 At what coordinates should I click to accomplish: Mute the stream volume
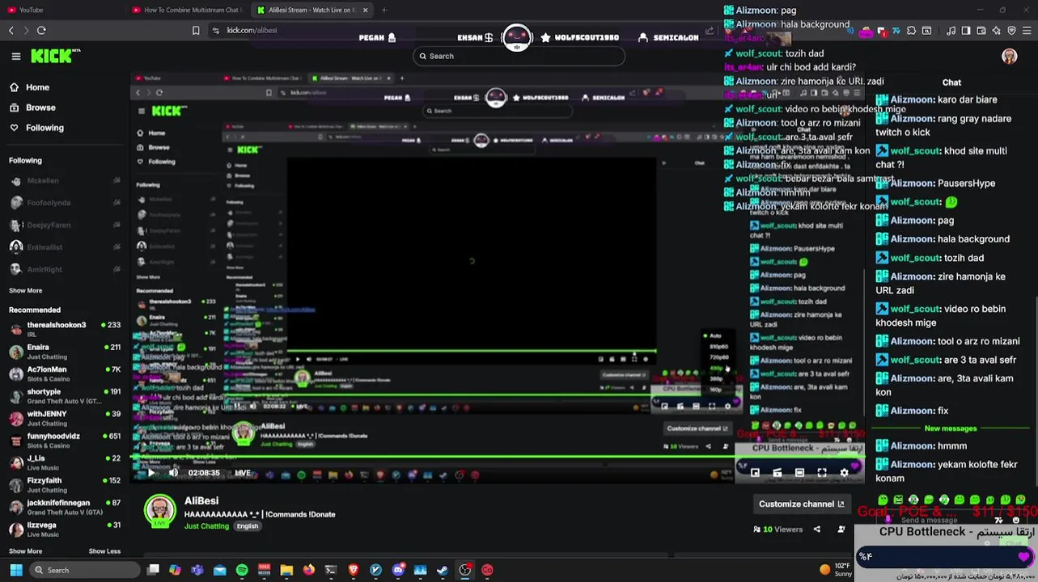173,473
